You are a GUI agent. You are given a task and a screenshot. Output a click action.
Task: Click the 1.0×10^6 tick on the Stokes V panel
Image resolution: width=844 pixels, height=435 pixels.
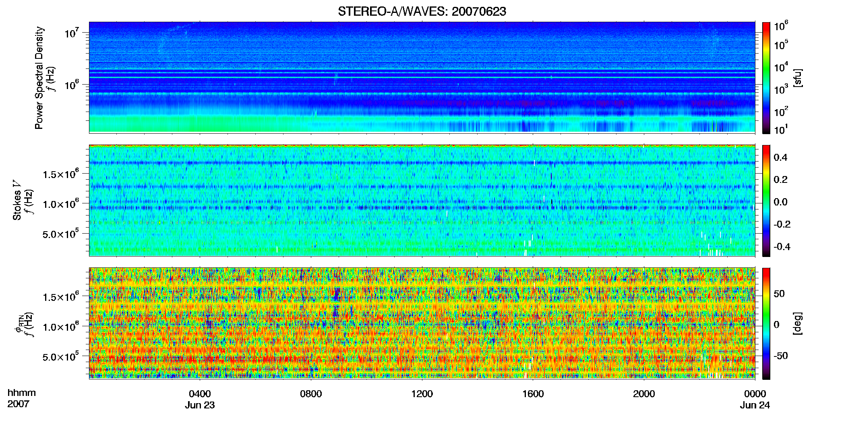61,204
